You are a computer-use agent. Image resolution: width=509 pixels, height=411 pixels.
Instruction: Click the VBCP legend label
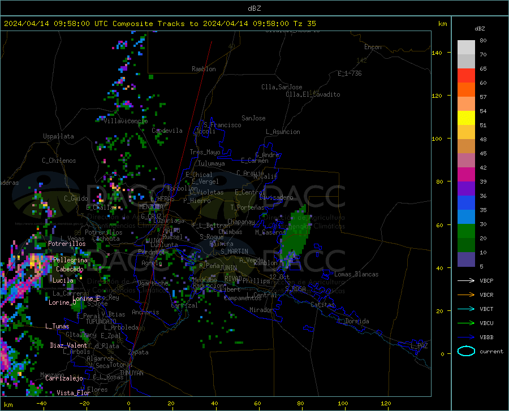pos(486,280)
